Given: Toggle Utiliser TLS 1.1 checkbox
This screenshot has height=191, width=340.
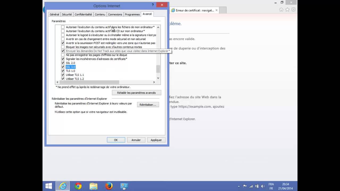Looking at the screenshot, I should (x=63, y=75).
